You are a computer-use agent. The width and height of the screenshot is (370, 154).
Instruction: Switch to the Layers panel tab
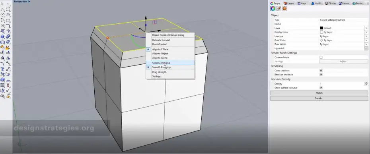(289, 4)
